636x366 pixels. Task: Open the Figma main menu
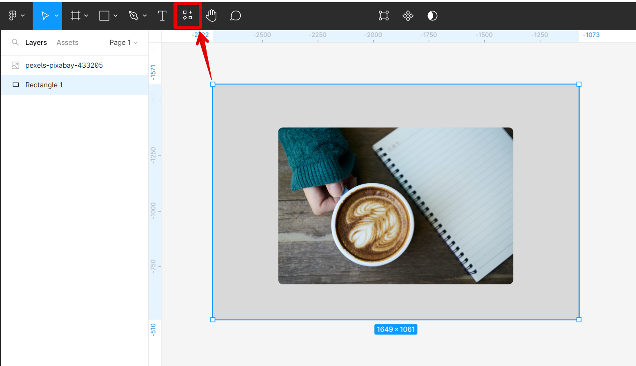tap(13, 16)
